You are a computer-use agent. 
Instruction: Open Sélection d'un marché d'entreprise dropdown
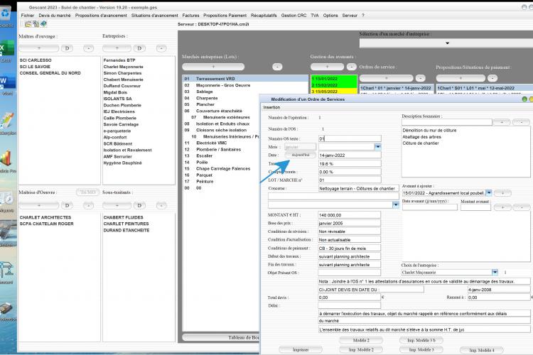click(x=447, y=43)
